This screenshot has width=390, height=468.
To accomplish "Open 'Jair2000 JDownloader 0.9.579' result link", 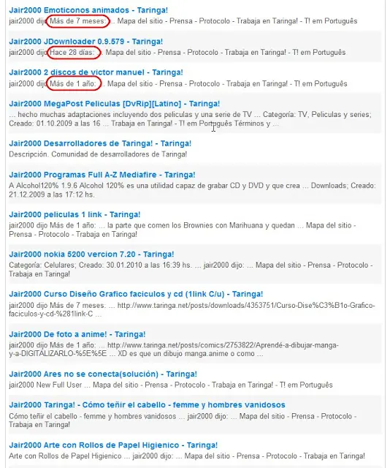I will (86, 42).
